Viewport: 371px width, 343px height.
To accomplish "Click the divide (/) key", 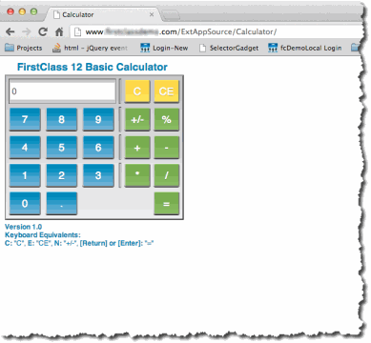I will (x=167, y=175).
